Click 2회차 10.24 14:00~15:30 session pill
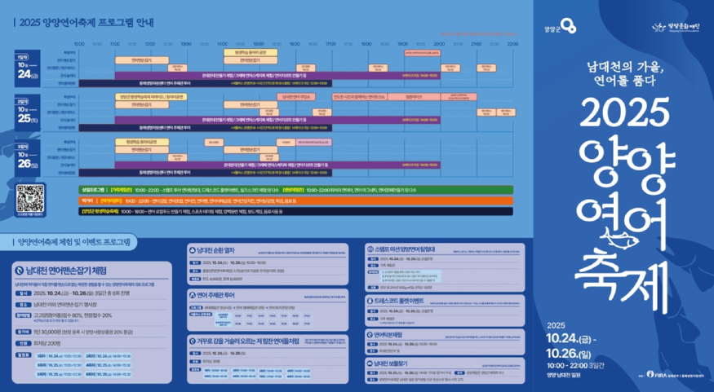Screen dimensions: 714x392 coord(109,356)
